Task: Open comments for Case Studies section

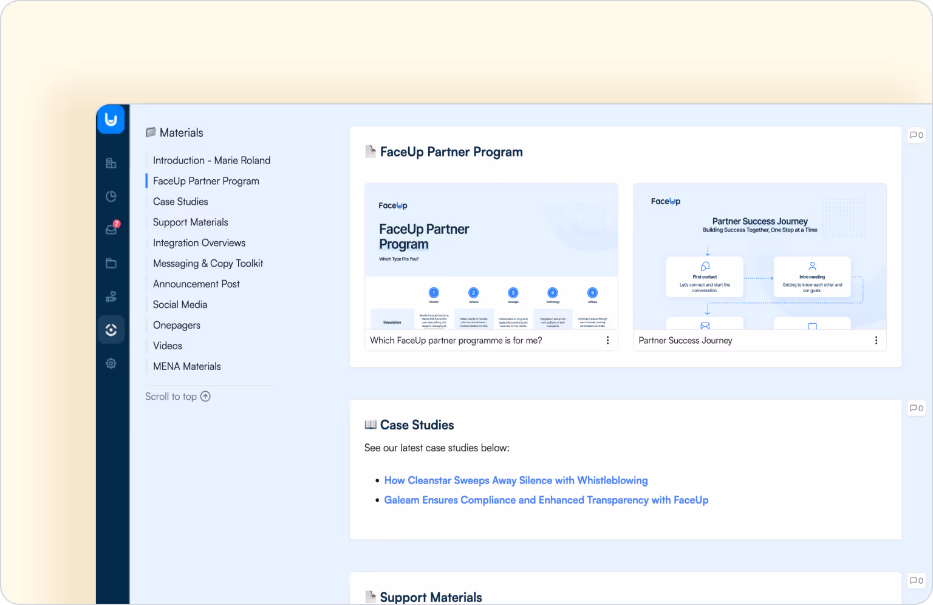Action: (x=917, y=408)
